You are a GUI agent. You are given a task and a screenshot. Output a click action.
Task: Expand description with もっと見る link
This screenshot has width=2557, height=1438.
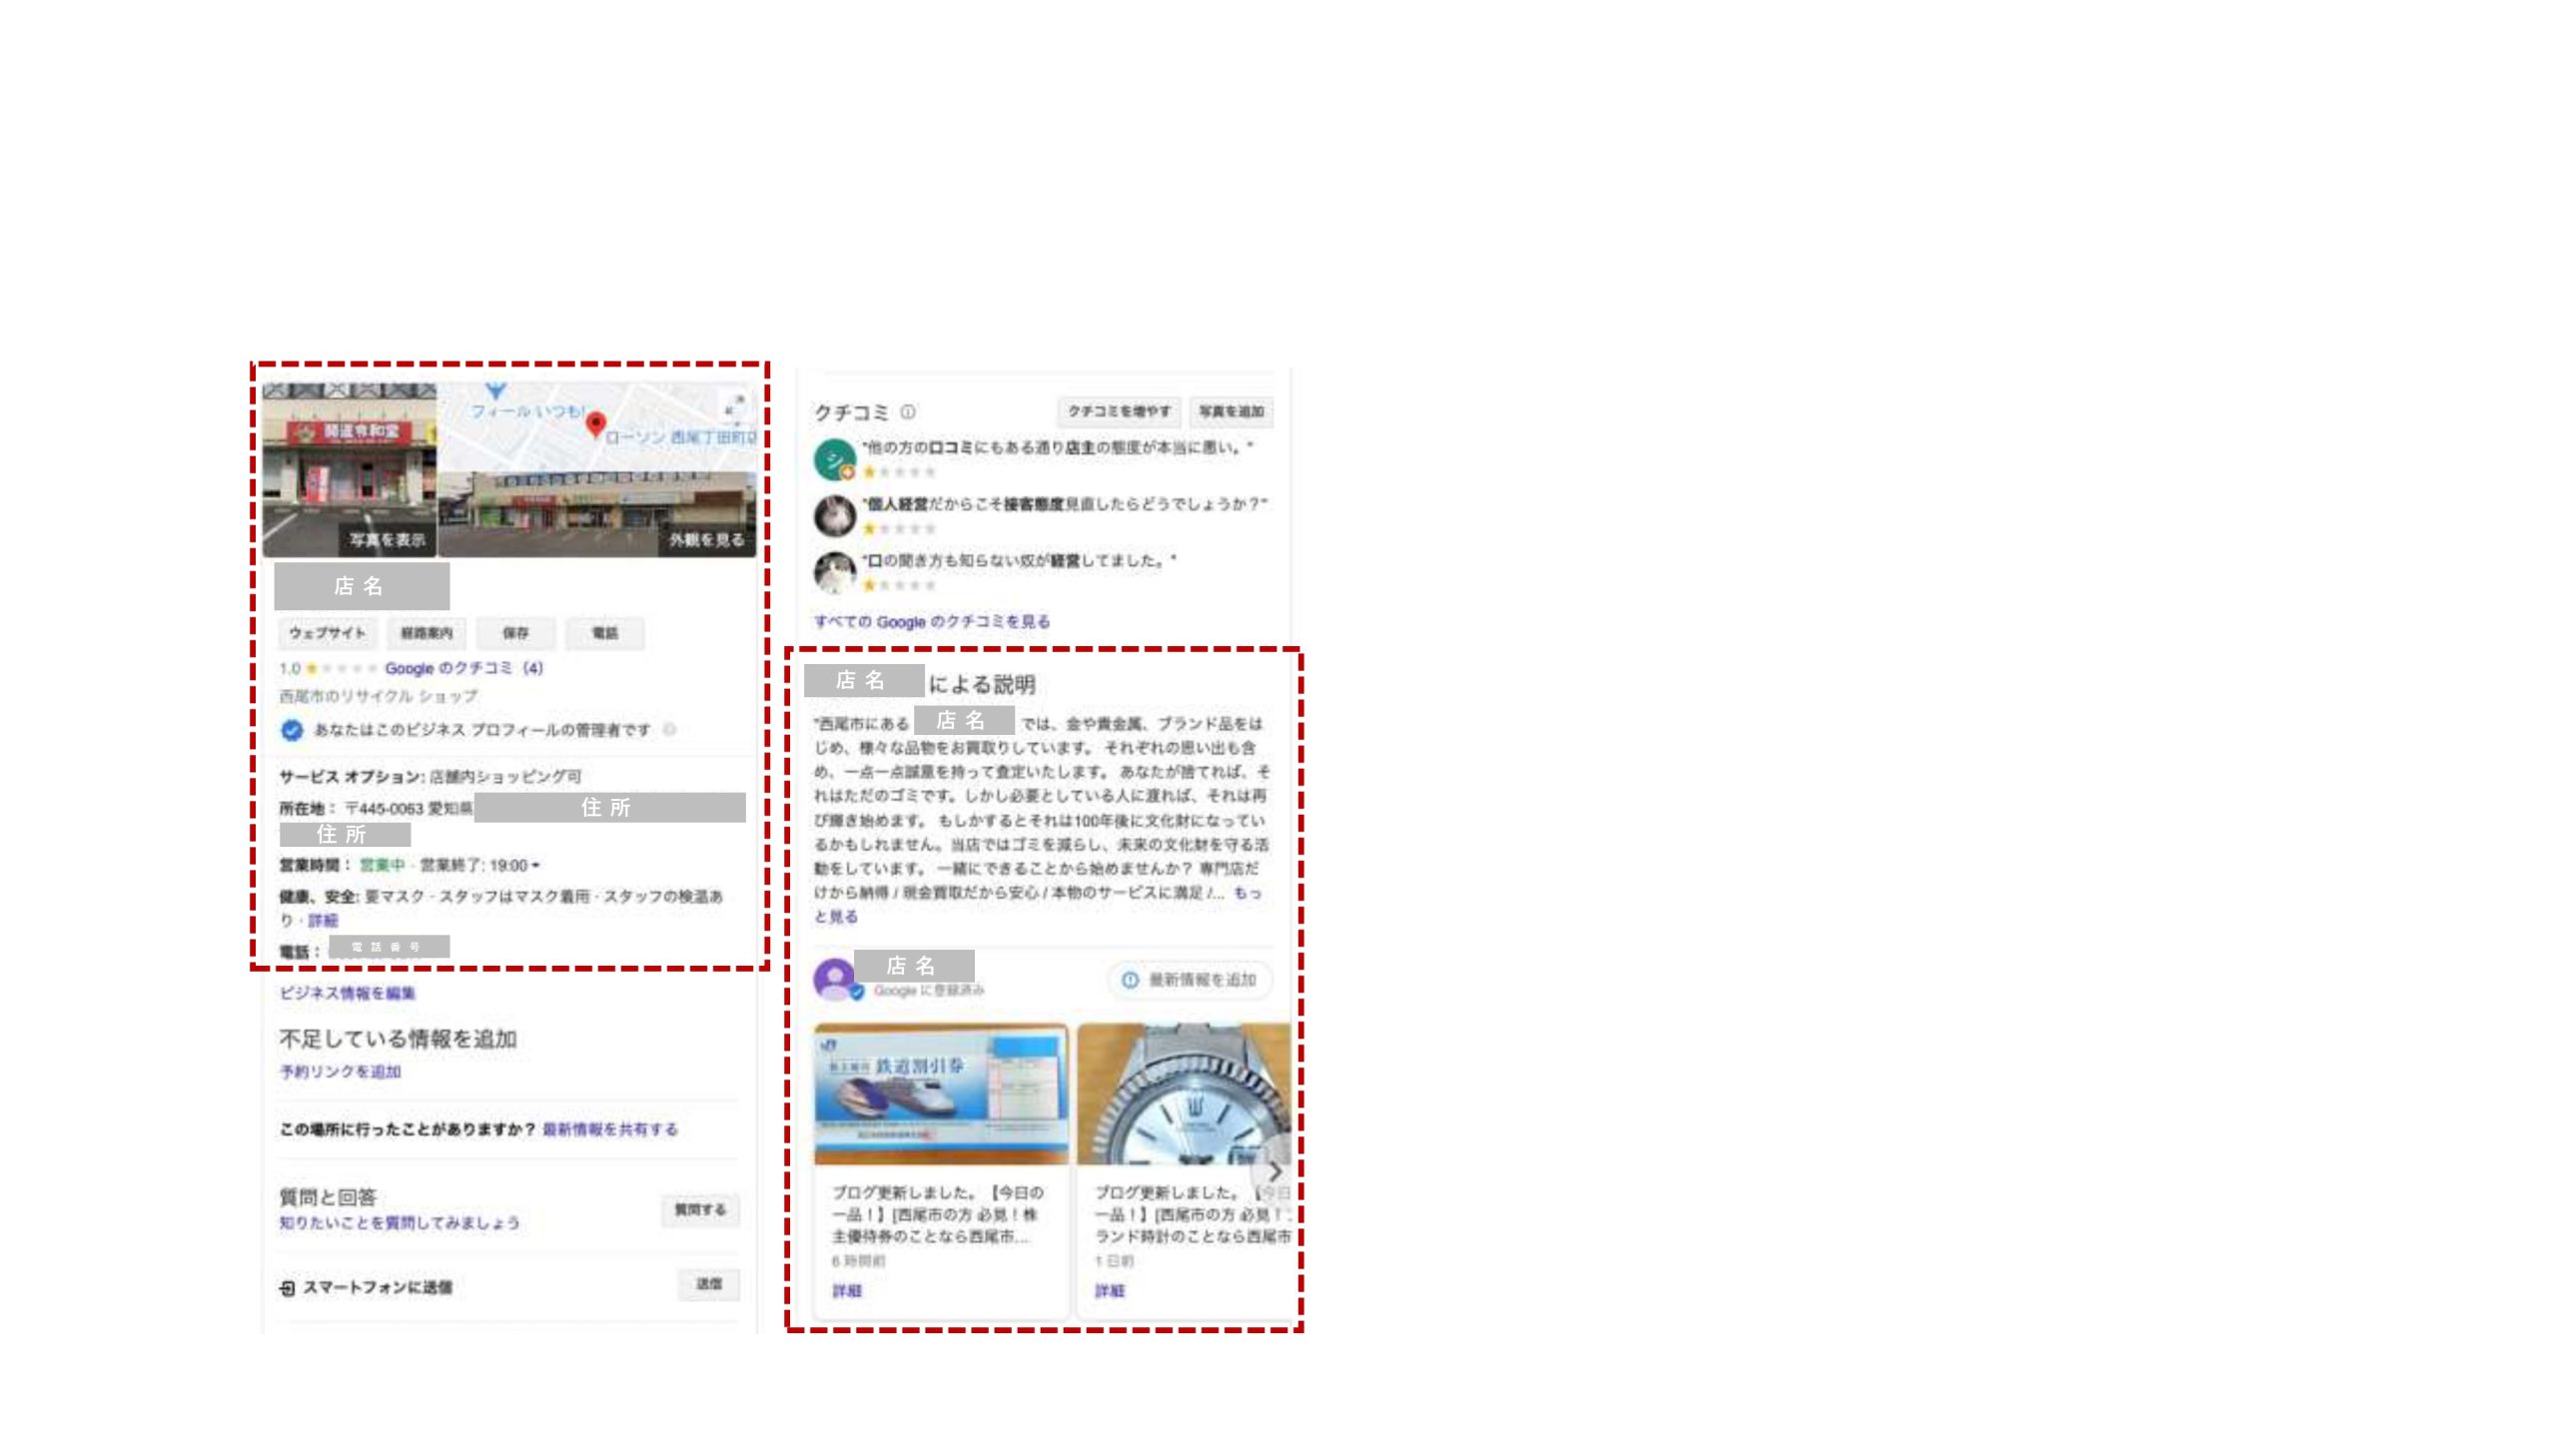[x=1247, y=893]
